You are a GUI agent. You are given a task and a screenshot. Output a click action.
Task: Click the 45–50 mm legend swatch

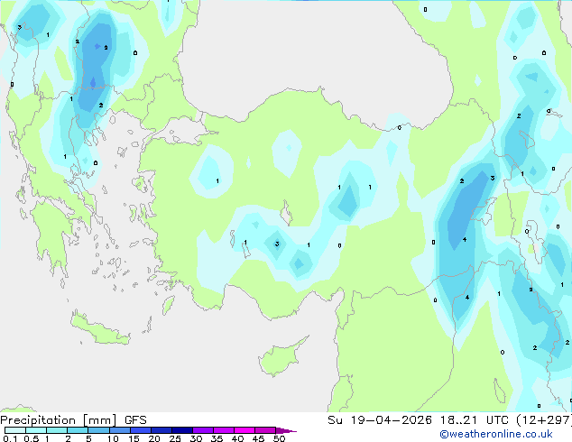tap(265, 430)
